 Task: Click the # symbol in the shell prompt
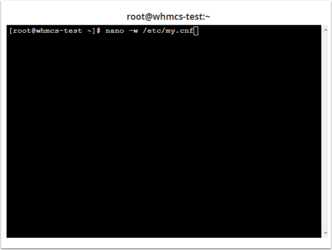click(98, 31)
